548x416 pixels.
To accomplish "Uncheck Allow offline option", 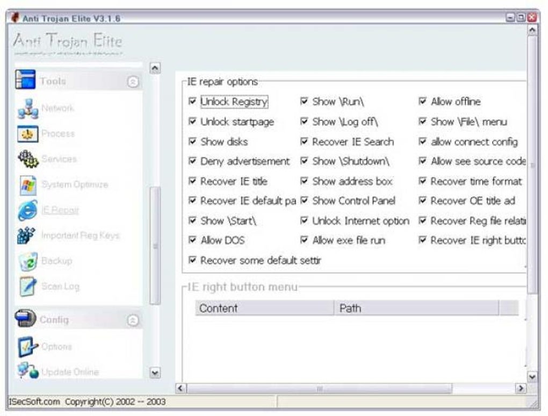I will (x=422, y=102).
